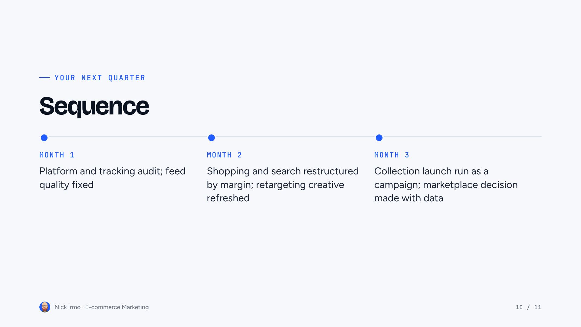The height and width of the screenshot is (327, 581).
Task: Click the 'YOUR NEXT QUARTER' eyebrow label
Action: tap(100, 78)
